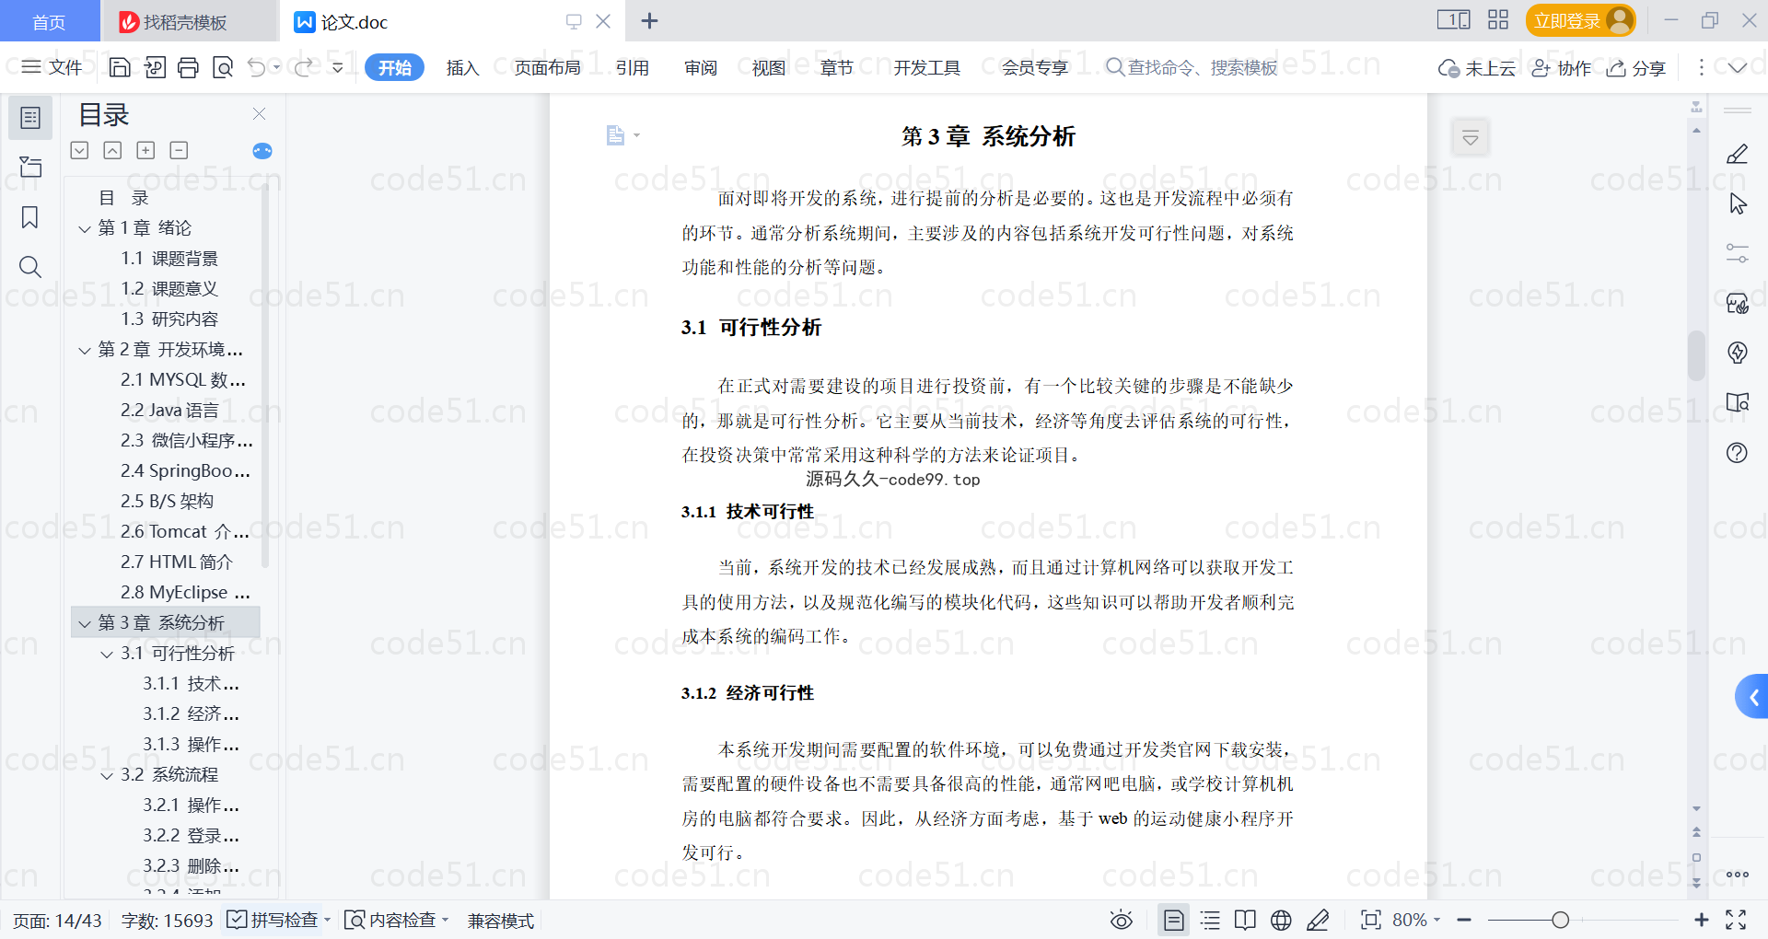1768x939 pixels.
Task: Open a new tab with plus button
Action: point(649,21)
